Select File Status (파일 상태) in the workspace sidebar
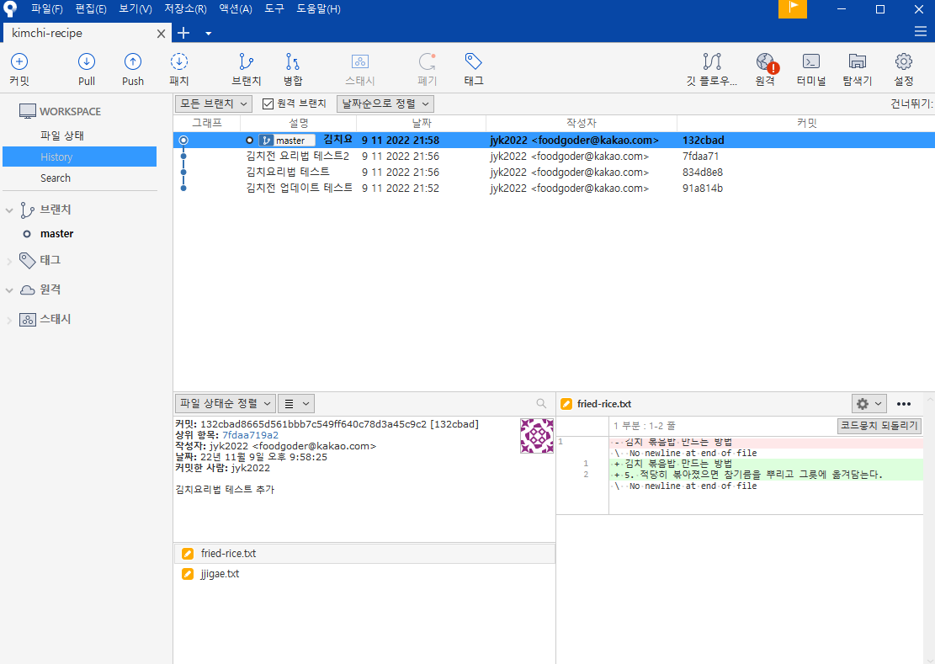Viewport: 935px width, 664px height. (62, 135)
